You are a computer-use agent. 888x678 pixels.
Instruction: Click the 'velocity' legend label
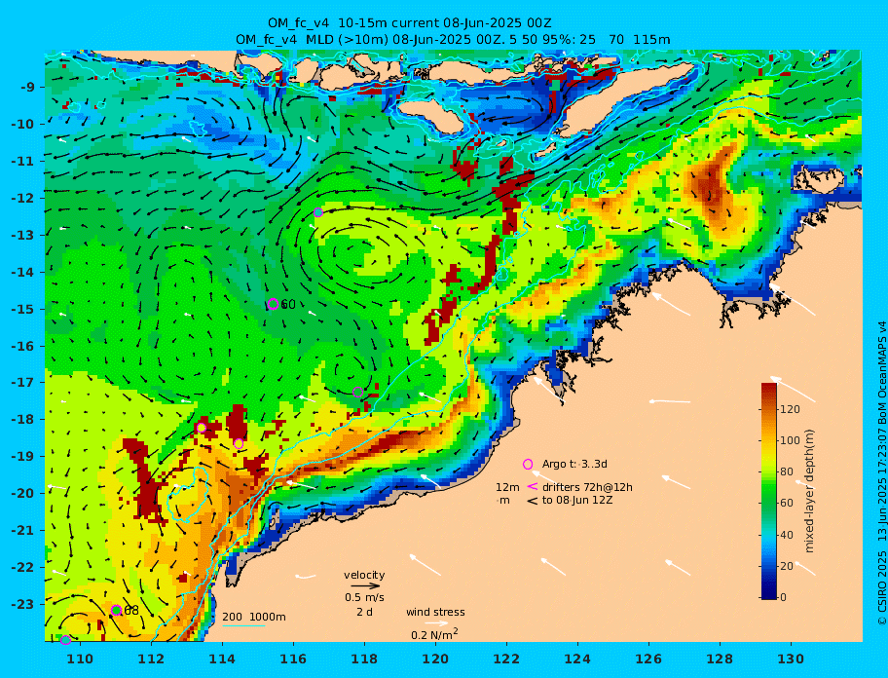click(364, 575)
